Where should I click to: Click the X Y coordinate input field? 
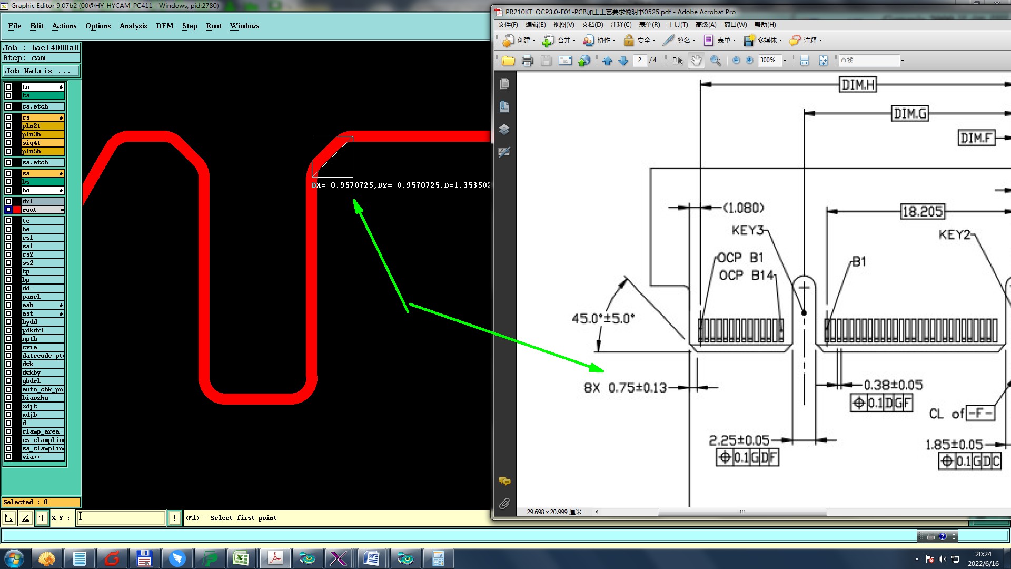tap(121, 518)
